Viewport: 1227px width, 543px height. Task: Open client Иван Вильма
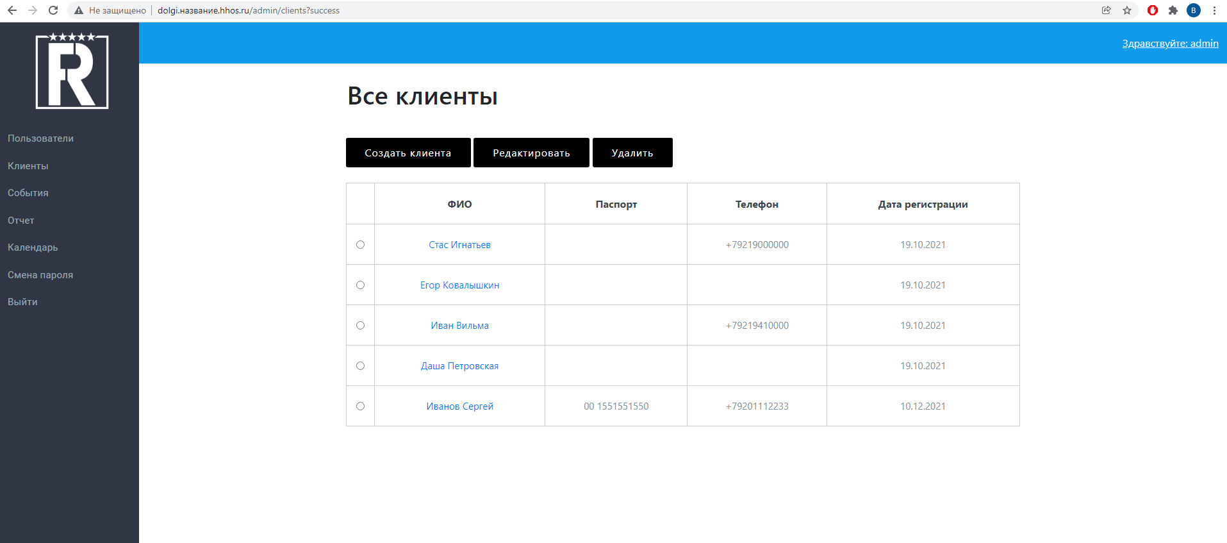(459, 326)
